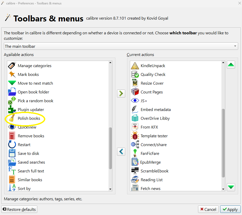This screenshot has width=242, height=215.
Task: Select the Quickview eye icon
Action: tap(12, 127)
